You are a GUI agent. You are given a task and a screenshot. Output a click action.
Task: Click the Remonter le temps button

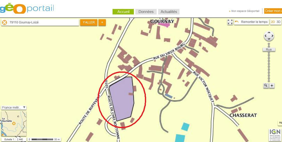point(251,22)
